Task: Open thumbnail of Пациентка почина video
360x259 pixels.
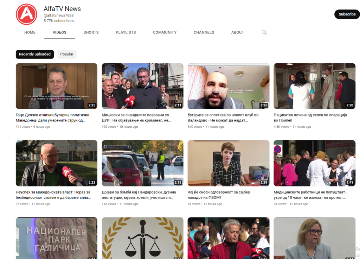Action: click(315, 86)
